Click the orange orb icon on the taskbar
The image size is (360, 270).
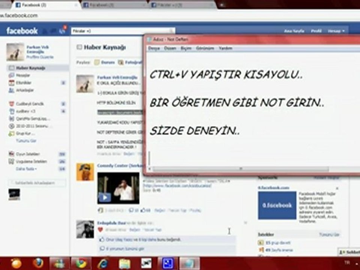16,264
